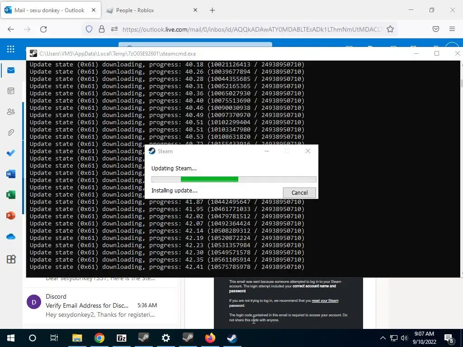Screen dimensions: 463x347
Task: Open the Firefox application menu
Action: (452, 29)
